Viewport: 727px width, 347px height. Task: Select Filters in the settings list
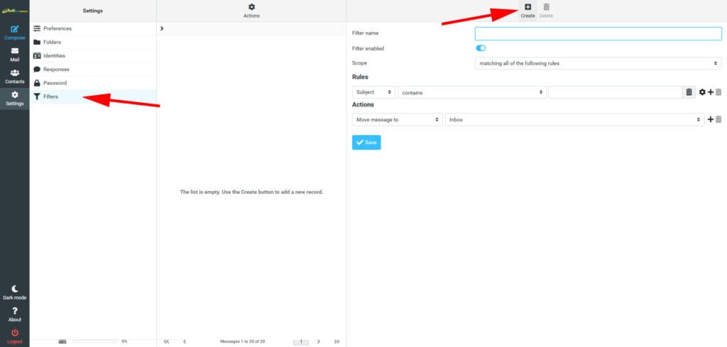[50, 97]
